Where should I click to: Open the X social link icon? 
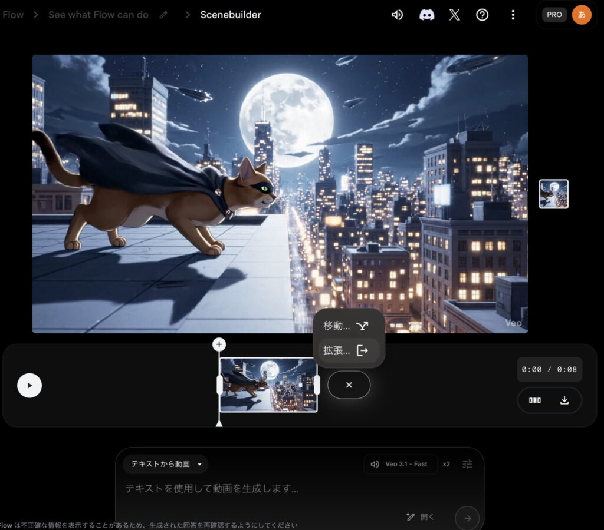(454, 15)
